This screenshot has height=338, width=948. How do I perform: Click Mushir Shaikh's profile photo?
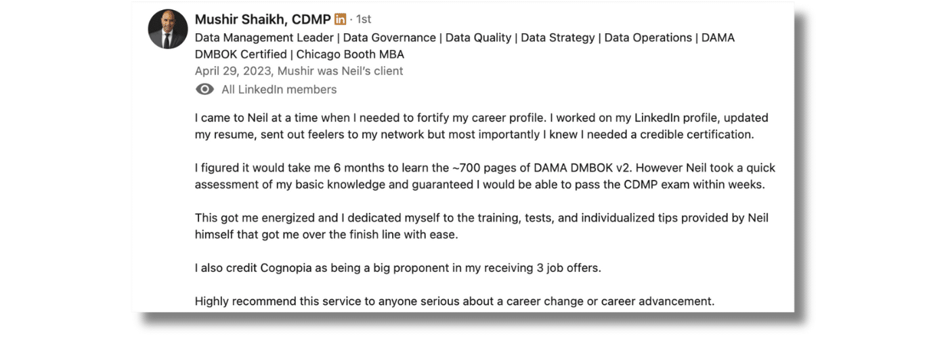pos(167,29)
